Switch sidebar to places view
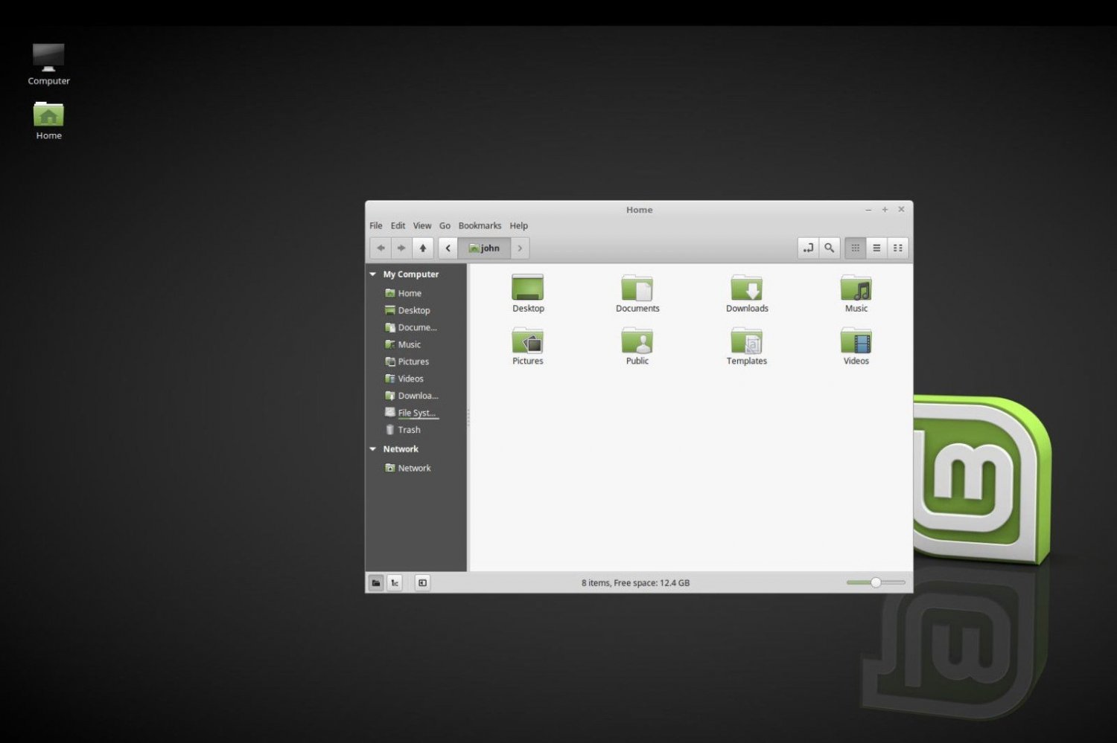1117x743 pixels. point(376,582)
